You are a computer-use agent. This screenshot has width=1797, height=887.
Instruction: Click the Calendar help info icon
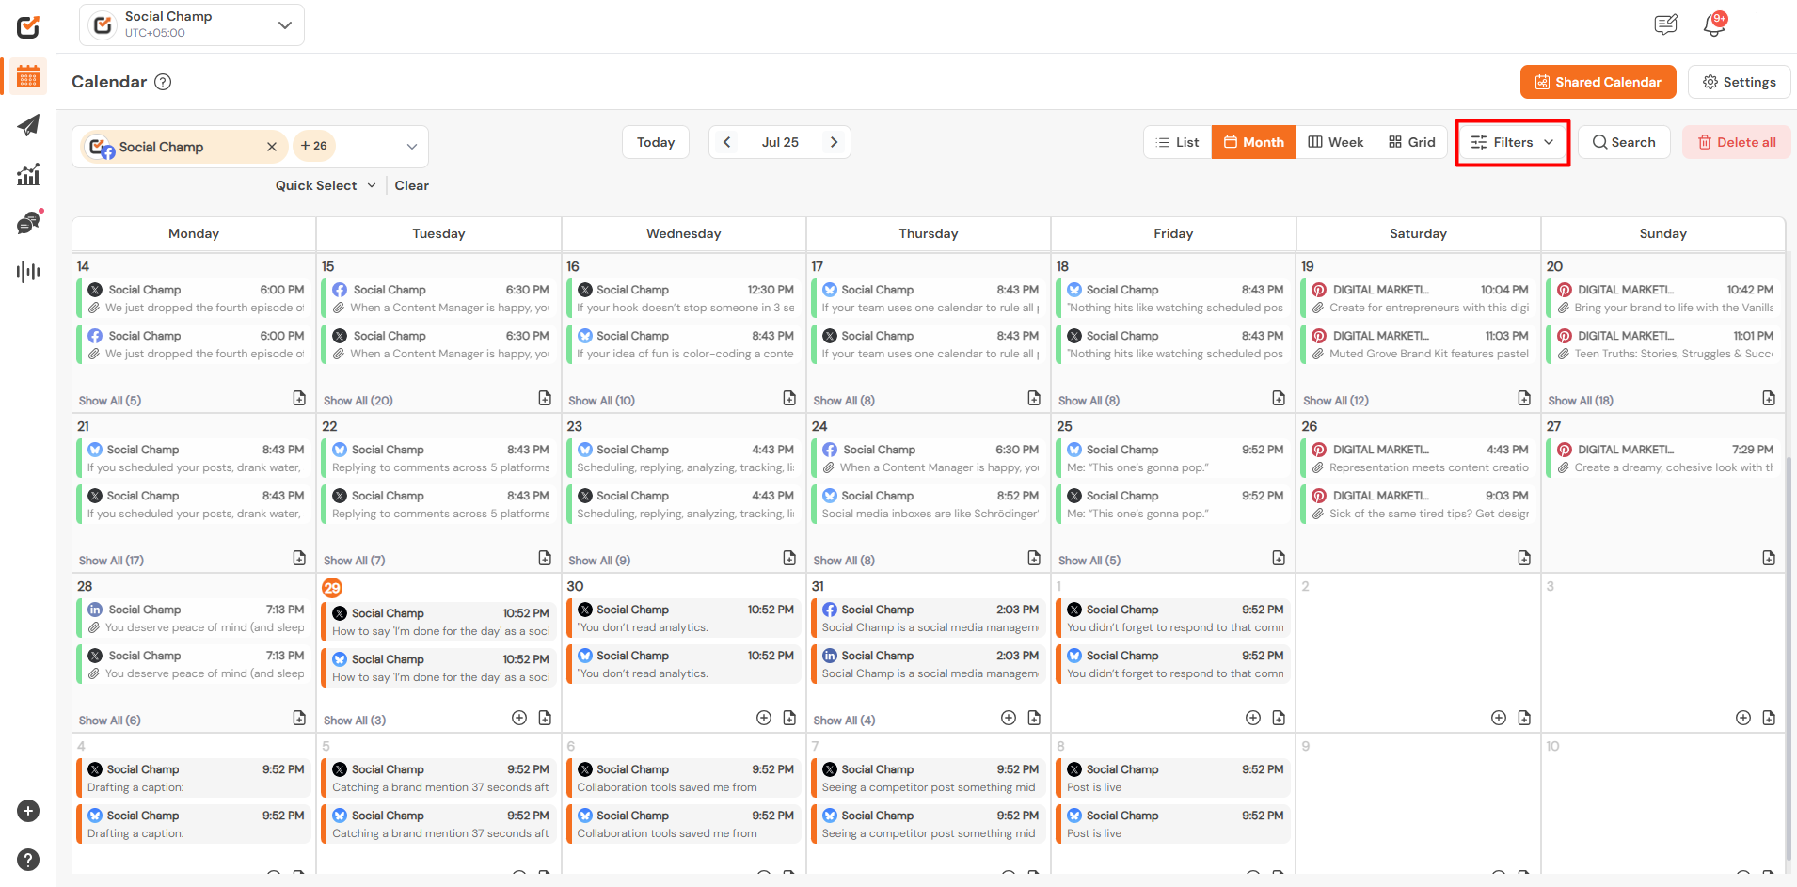point(163,82)
